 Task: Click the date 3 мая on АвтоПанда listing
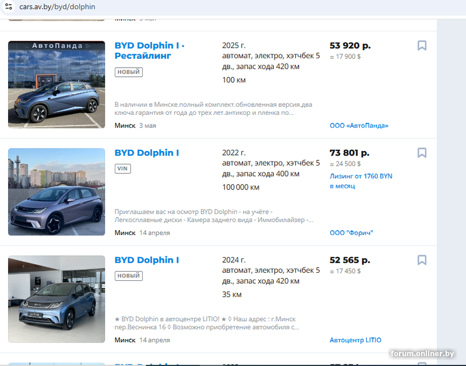148,125
